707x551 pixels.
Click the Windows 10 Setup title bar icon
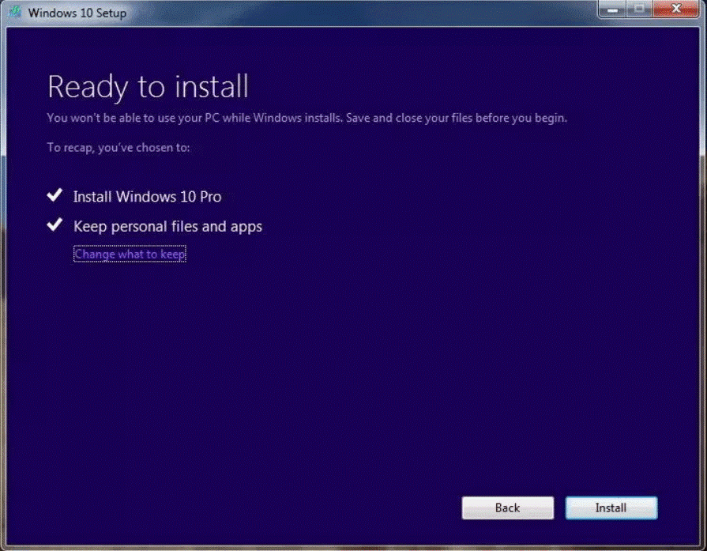coord(15,12)
